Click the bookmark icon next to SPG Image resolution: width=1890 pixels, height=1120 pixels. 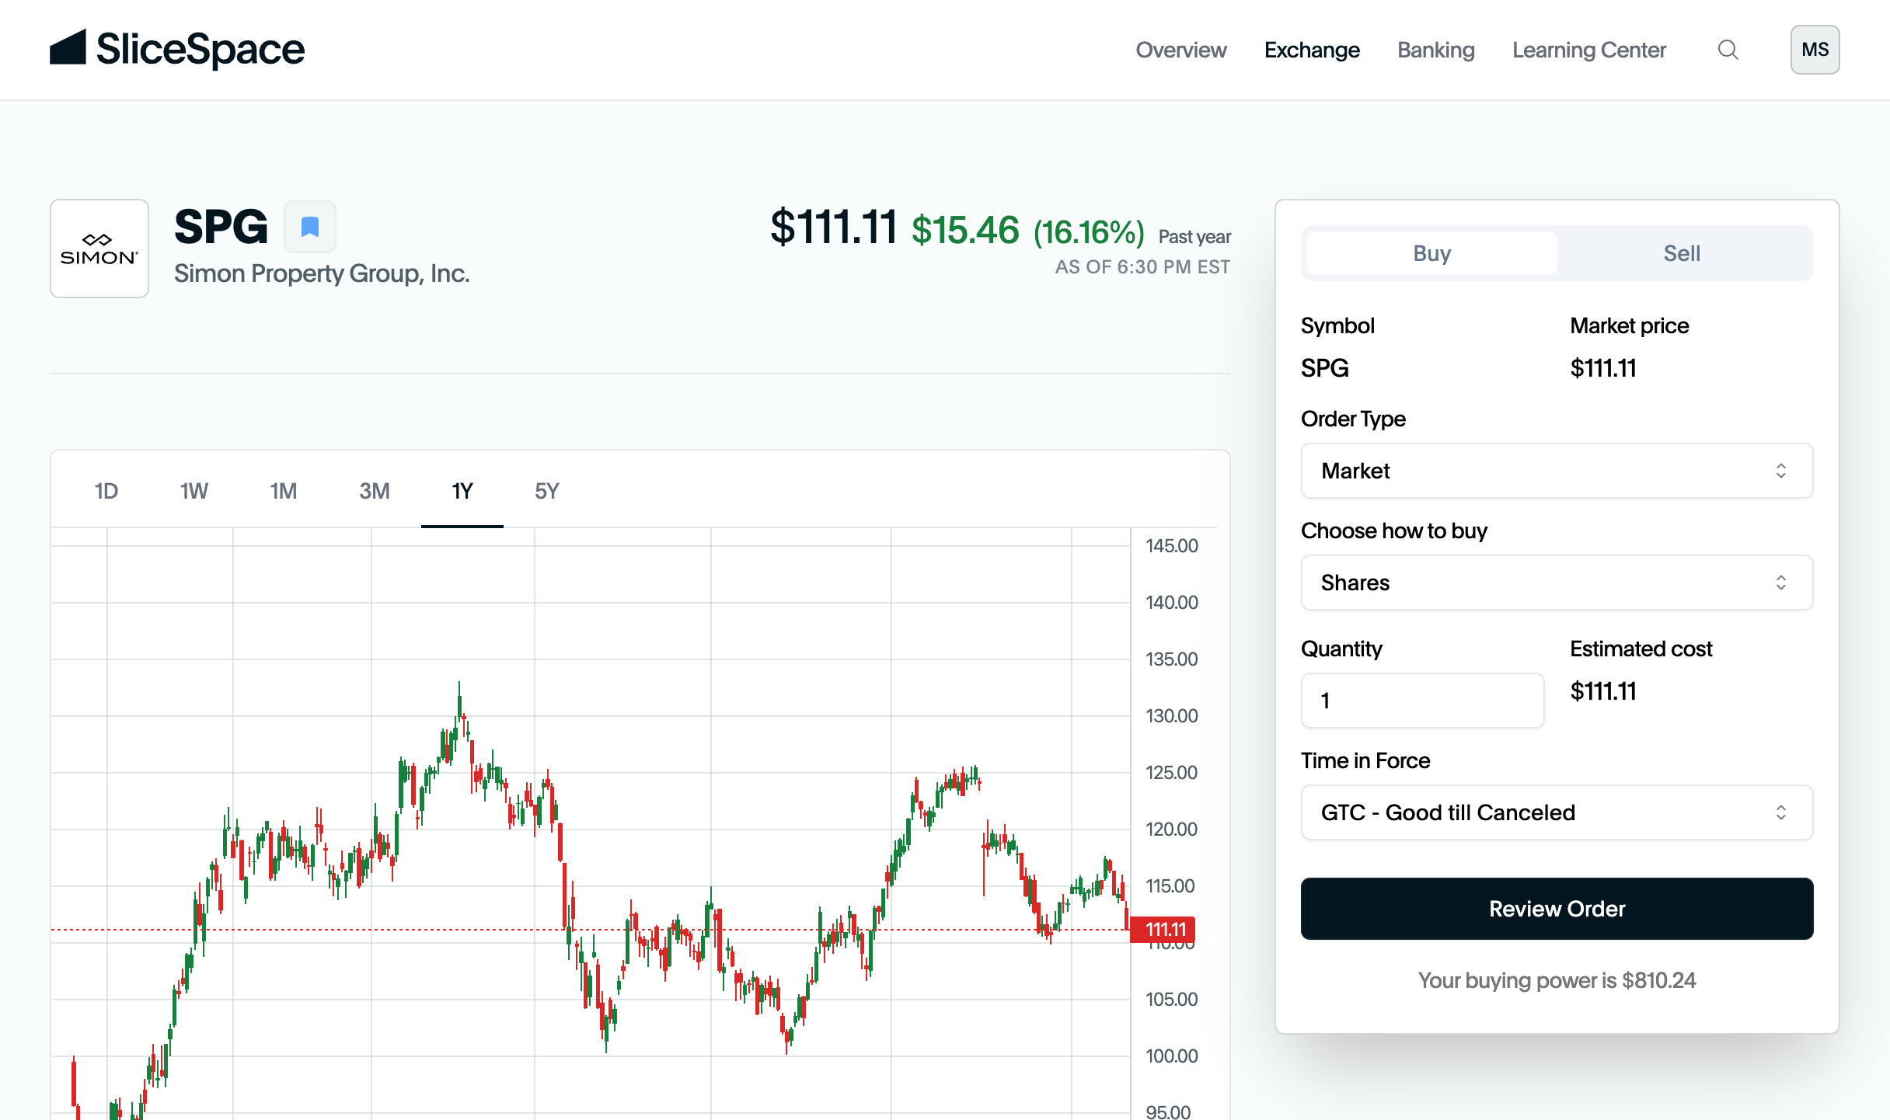[309, 227]
